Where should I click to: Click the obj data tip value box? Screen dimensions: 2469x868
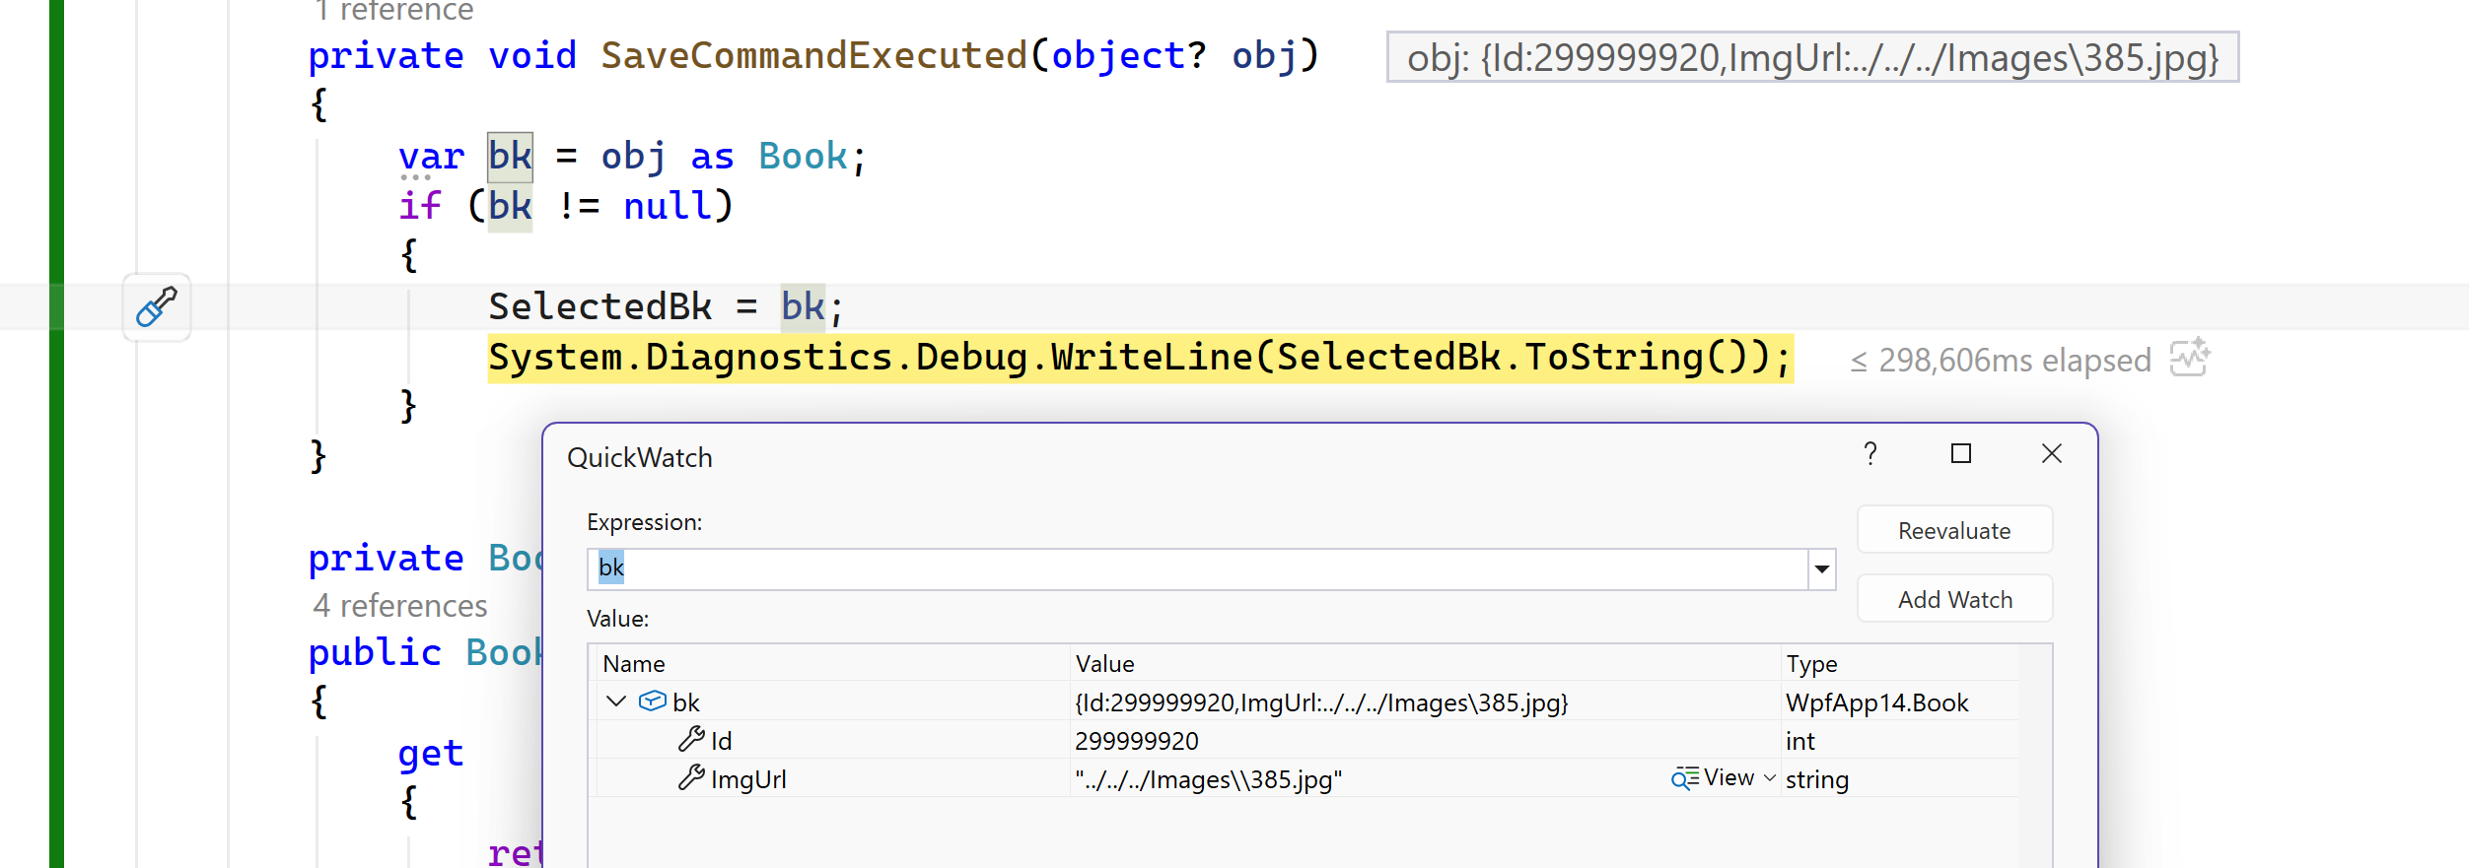point(1812,57)
